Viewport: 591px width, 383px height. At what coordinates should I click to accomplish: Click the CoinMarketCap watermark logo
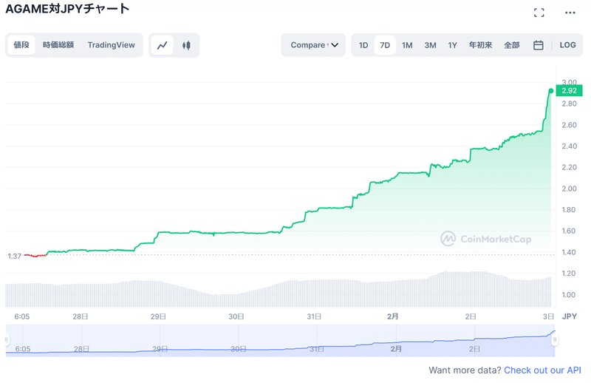[486, 239]
